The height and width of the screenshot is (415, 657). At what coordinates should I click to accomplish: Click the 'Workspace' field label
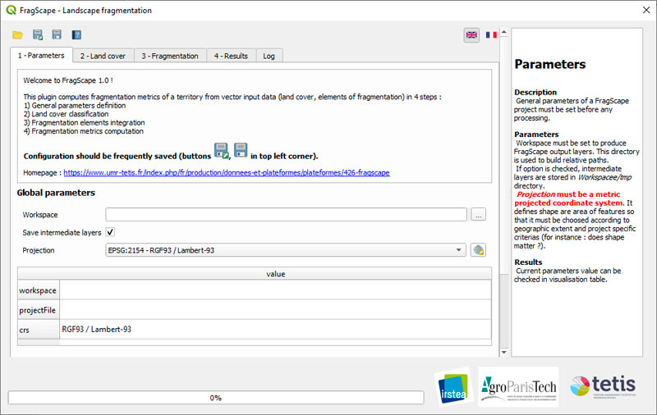(x=39, y=215)
